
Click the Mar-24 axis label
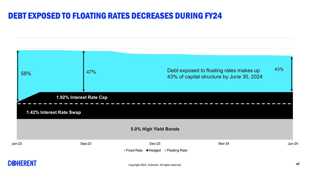point(224,144)
